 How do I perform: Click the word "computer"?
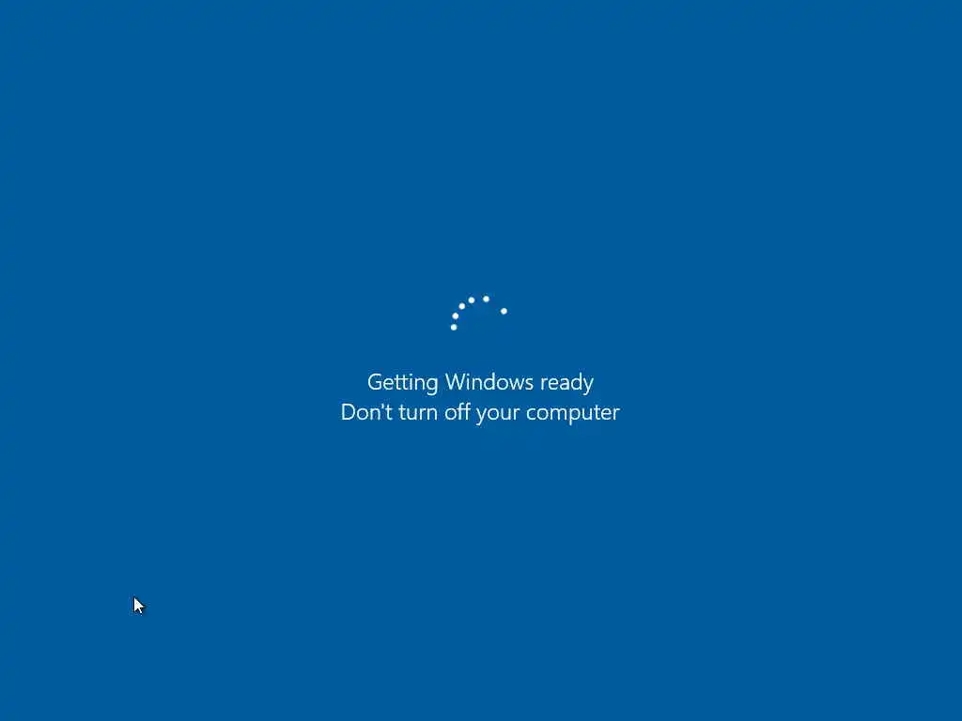(573, 413)
